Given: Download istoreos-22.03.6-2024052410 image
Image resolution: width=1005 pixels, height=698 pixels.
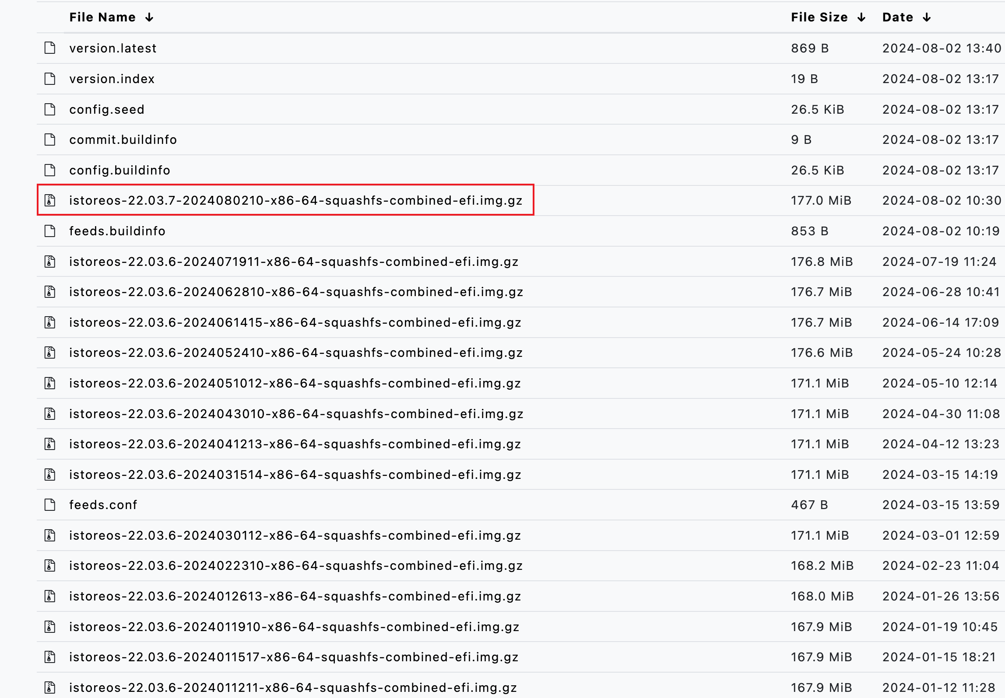Looking at the screenshot, I should click(296, 352).
